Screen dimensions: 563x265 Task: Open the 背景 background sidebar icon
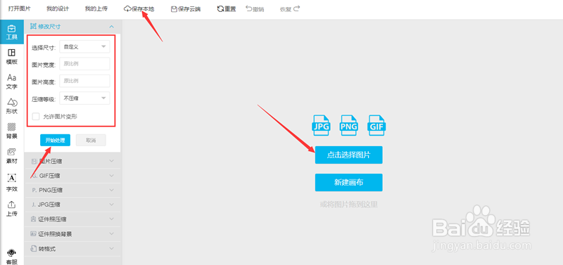(x=12, y=131)
